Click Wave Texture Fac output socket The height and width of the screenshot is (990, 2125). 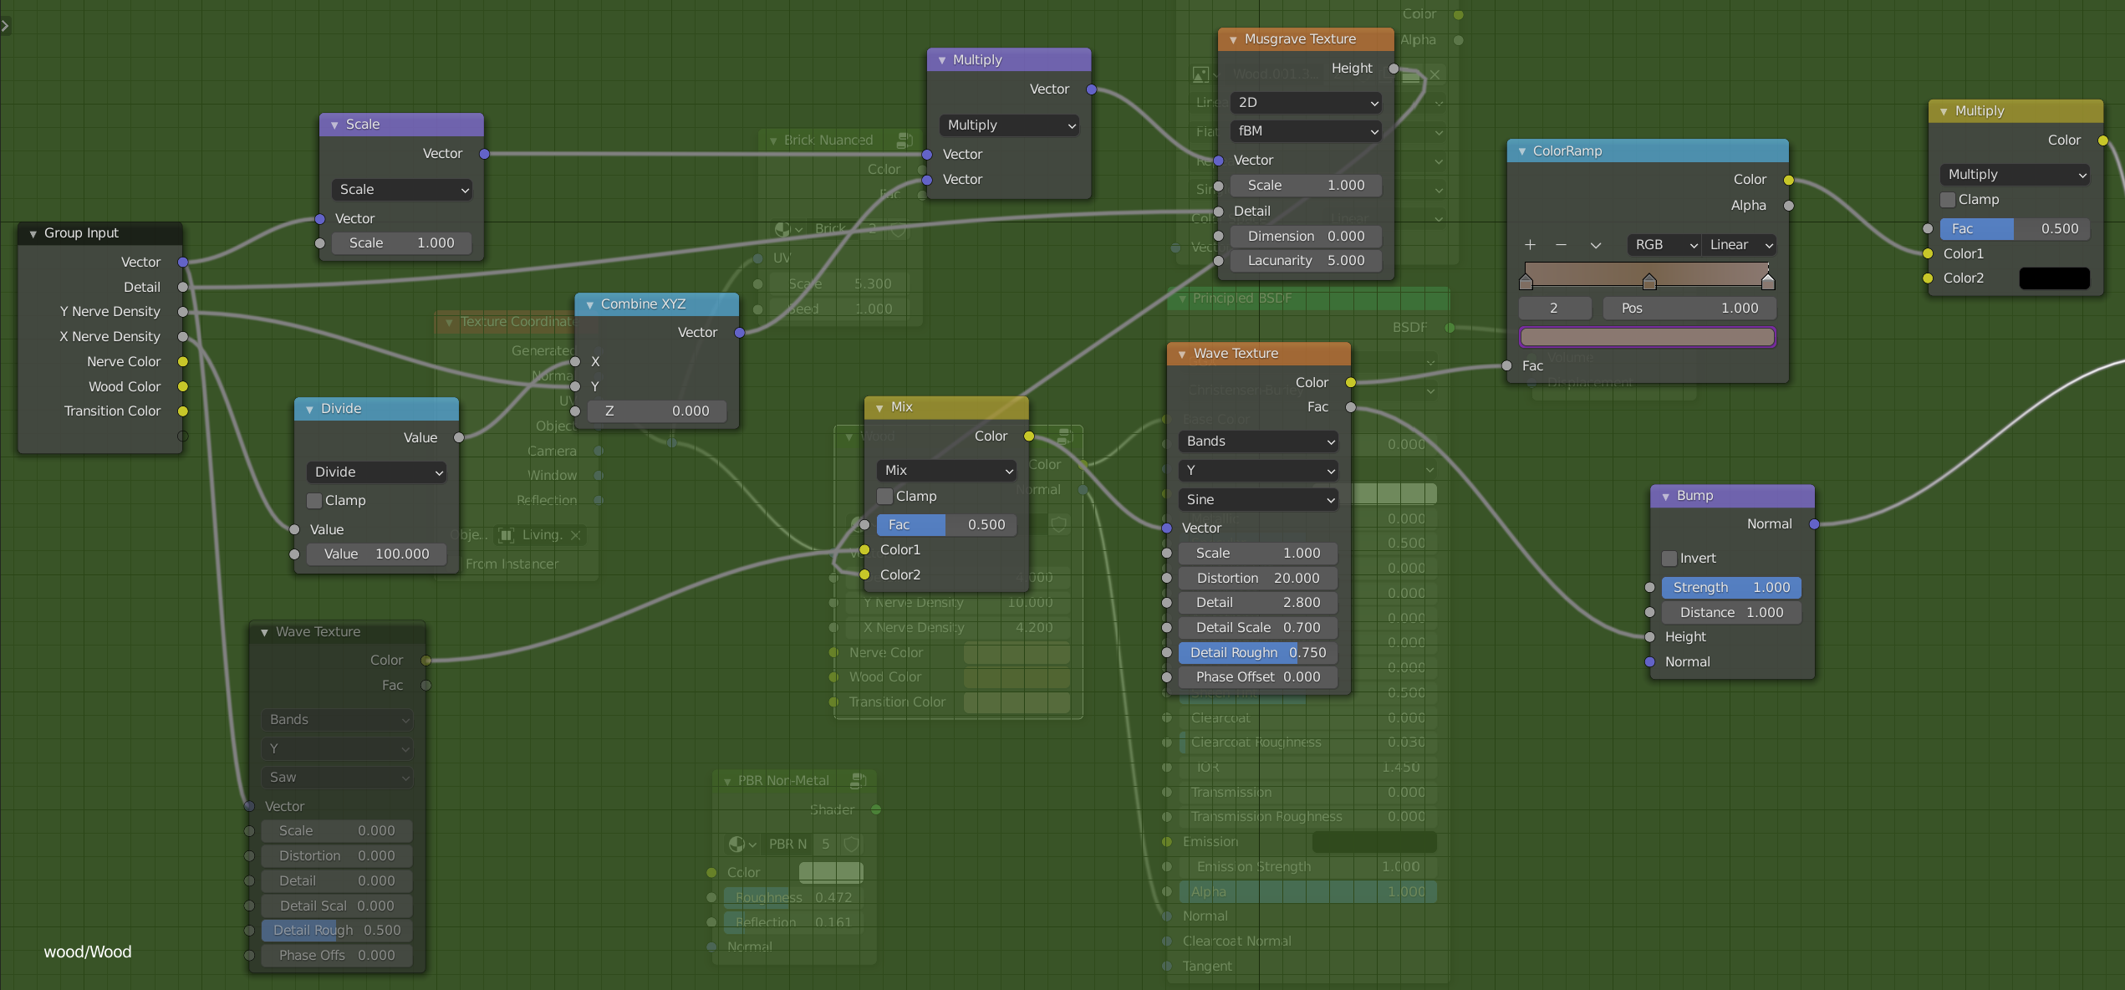[1350, 407]
